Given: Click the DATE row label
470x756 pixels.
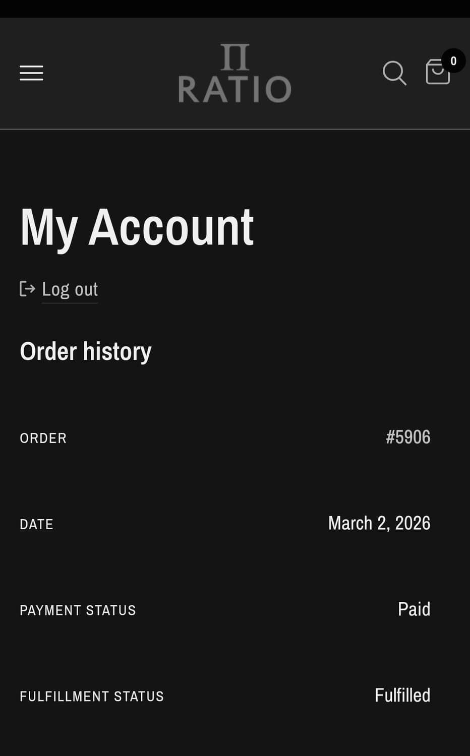Looking at the screenshot, I should click(x=36, y=524).
